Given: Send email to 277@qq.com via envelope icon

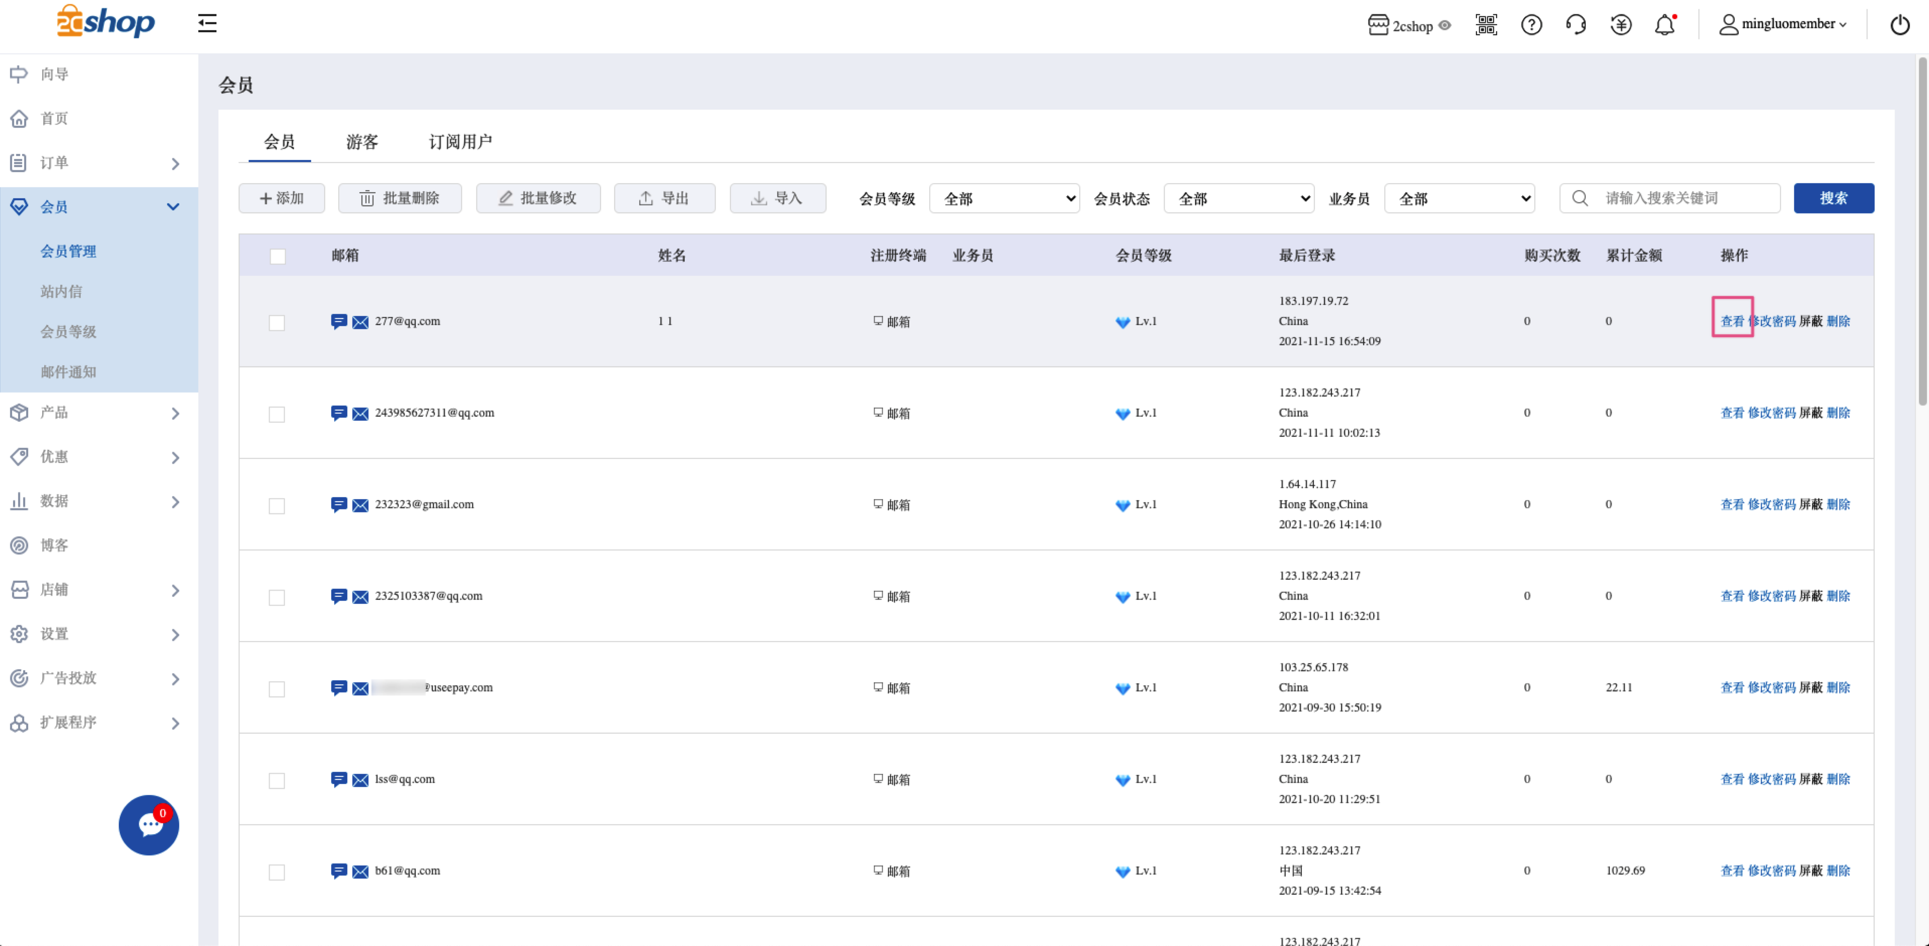Looking at the screenshot, I should pyautogui.click(x=360, y=323).
